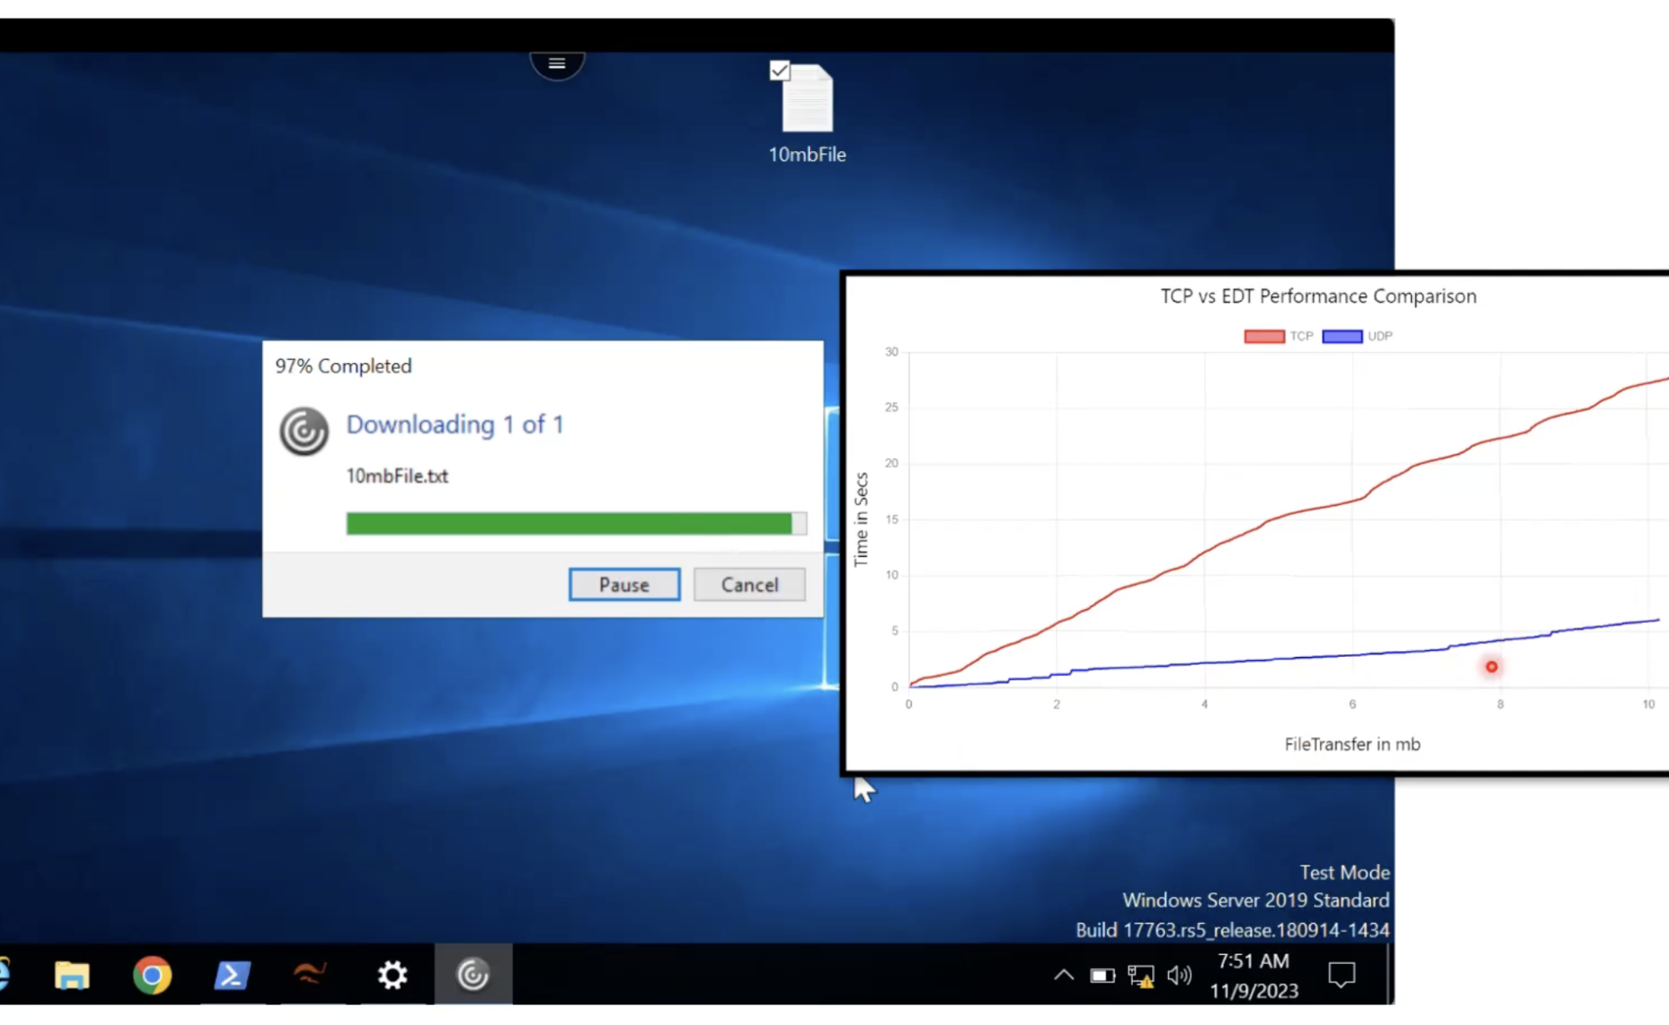
Task: Check the battery tray icon
Action: point(1102,975)
